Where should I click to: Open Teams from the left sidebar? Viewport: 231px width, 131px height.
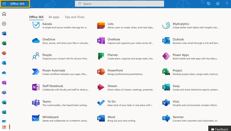click(4, 93)
